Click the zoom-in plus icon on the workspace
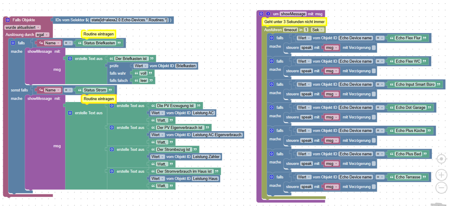The height and width of the screenshot is (206, 449). click(441, 175)
